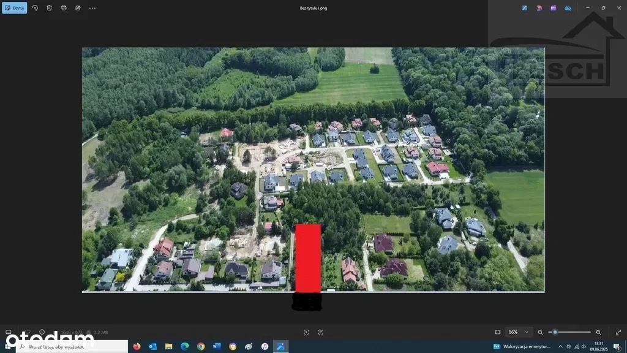The height and width of the screenshot is (353, 627).
Task: Click the fit-to-window icon beside the zoom percentage
Action: coord(497,332)
